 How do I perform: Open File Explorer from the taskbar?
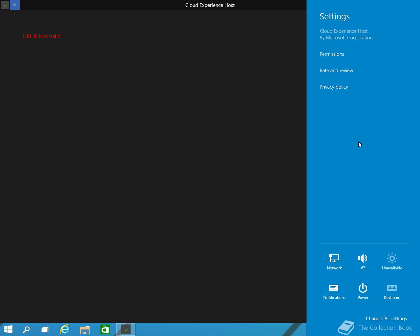[85, 329]
